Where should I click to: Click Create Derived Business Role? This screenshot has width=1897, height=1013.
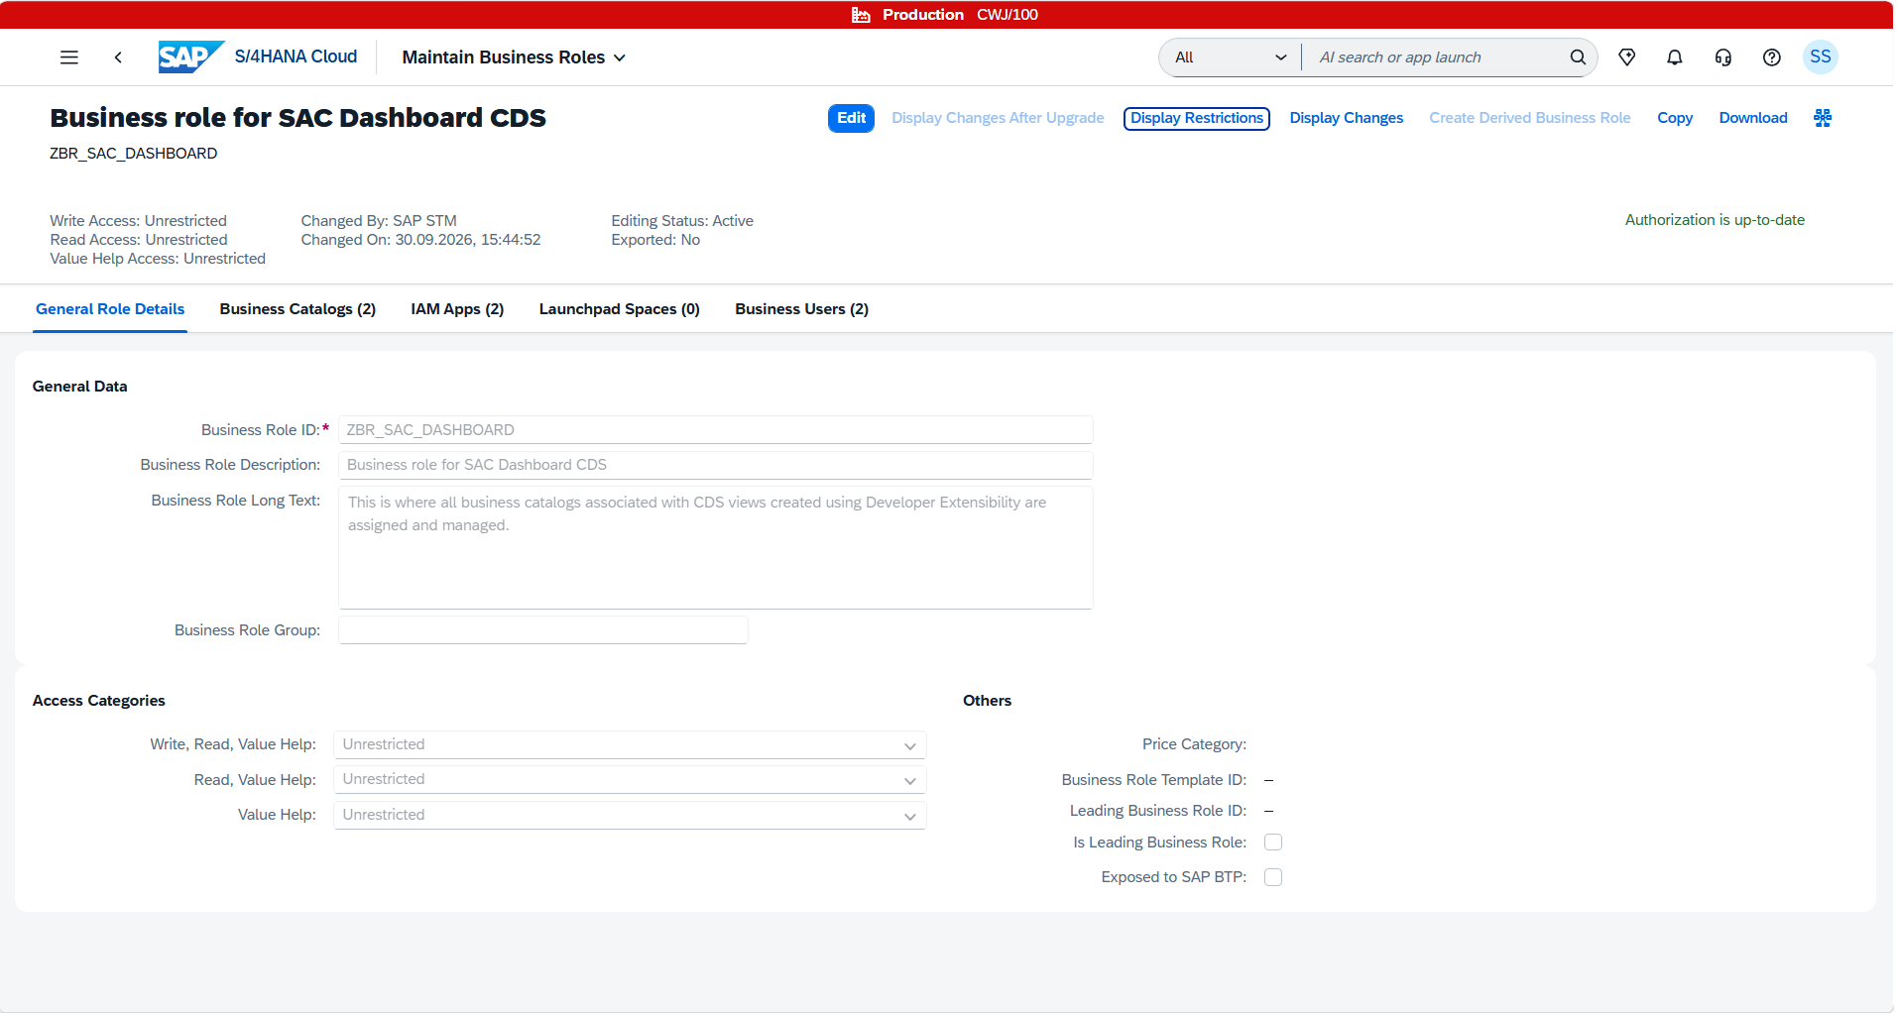tap(1529, 118)
